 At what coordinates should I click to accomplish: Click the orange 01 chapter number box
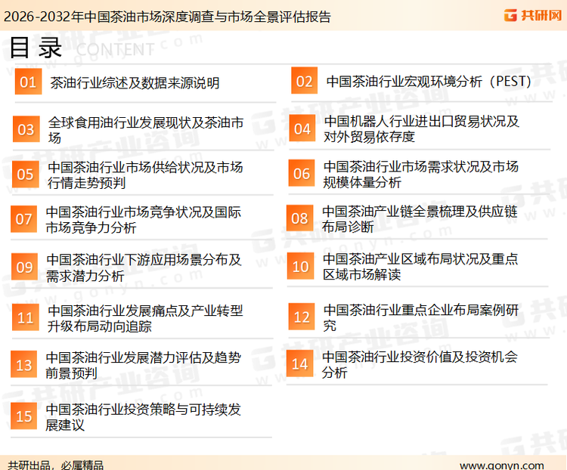pyautogui.click(x=28, y=82)
